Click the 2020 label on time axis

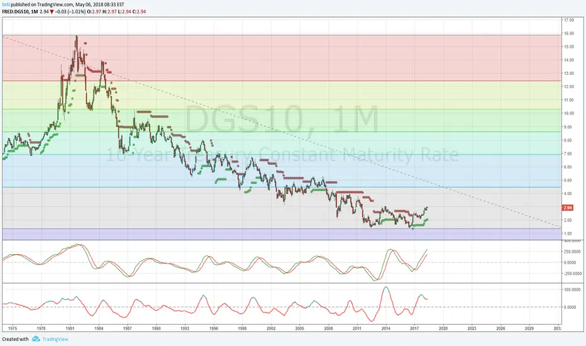(x=443, y=328)
